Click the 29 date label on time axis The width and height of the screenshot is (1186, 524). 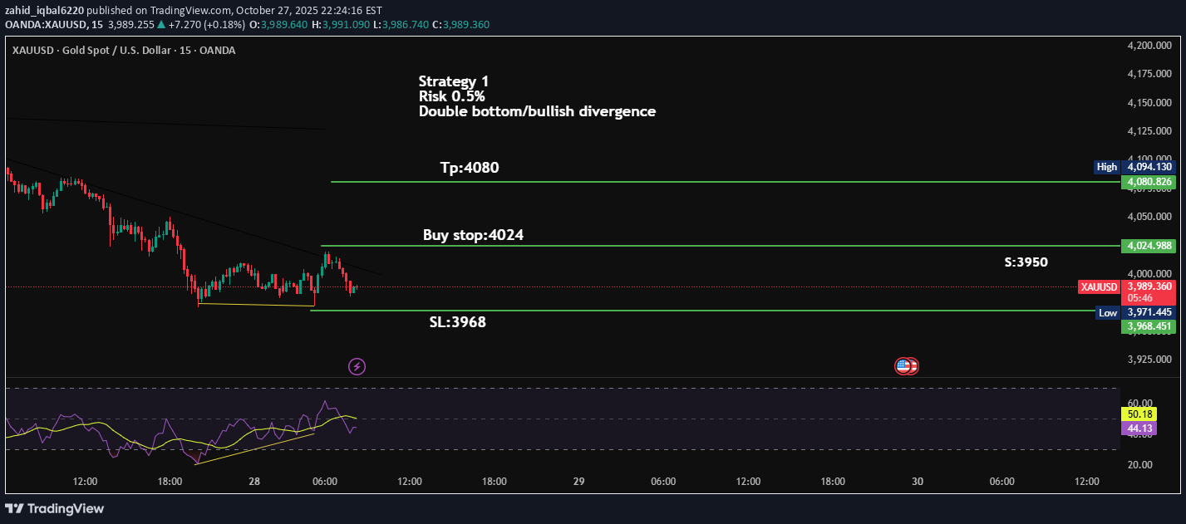(x=579, y=482)
